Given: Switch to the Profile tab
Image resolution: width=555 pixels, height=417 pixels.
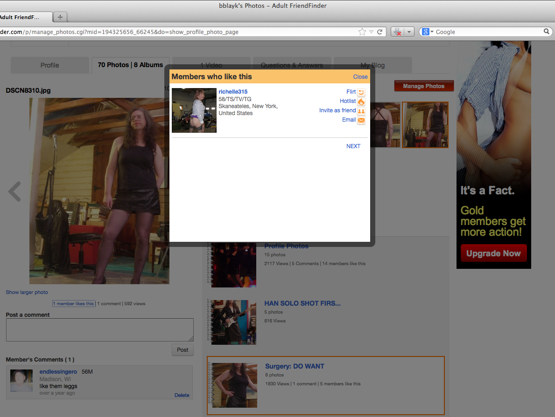Looking at the screenshot, I should click(49, 65).
